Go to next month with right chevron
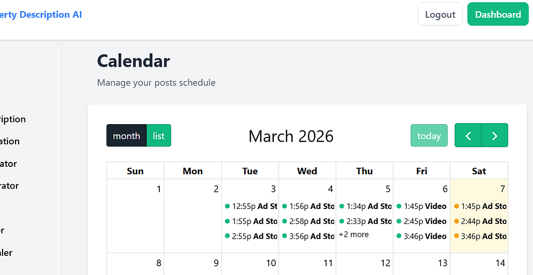The width and height of the screenshot is (533, 275). [x=495, y=136]
